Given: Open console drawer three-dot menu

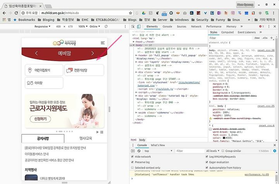Looking at the screenshot, I should pos(133,145).
